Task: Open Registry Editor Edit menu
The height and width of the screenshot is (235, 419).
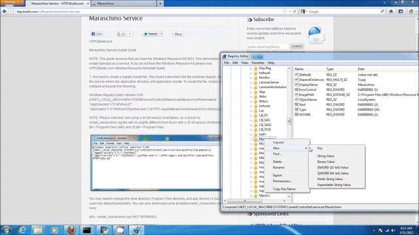Action: pos(235,63)
